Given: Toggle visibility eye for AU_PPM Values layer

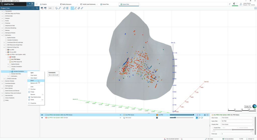Looking at the screenshot, I should [x=42, y=115].
